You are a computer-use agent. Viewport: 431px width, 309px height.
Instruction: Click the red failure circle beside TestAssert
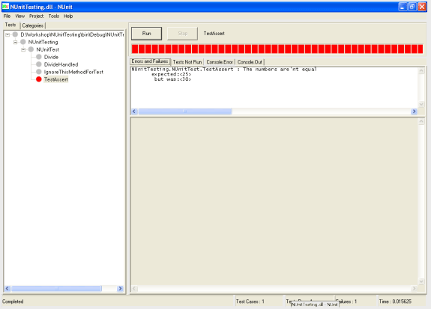(39, 79)
